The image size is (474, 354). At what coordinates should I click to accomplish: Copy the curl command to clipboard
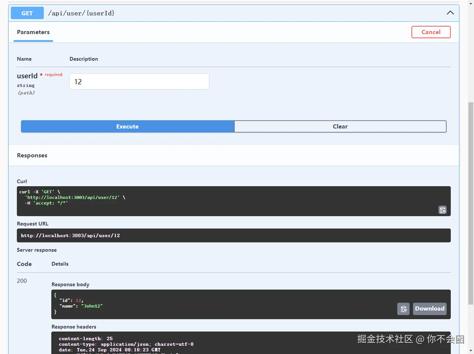click(x=443, y=210)
